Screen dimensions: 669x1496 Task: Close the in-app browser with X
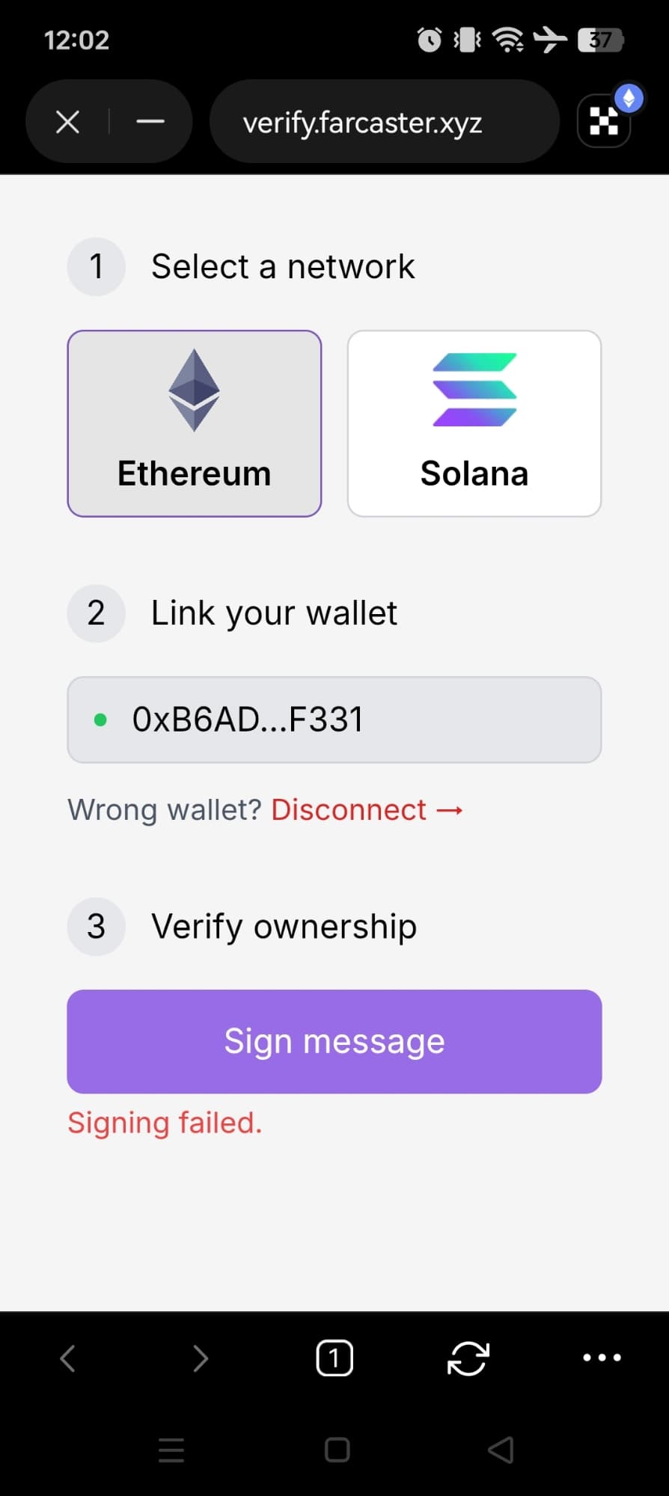click(68, 121)
